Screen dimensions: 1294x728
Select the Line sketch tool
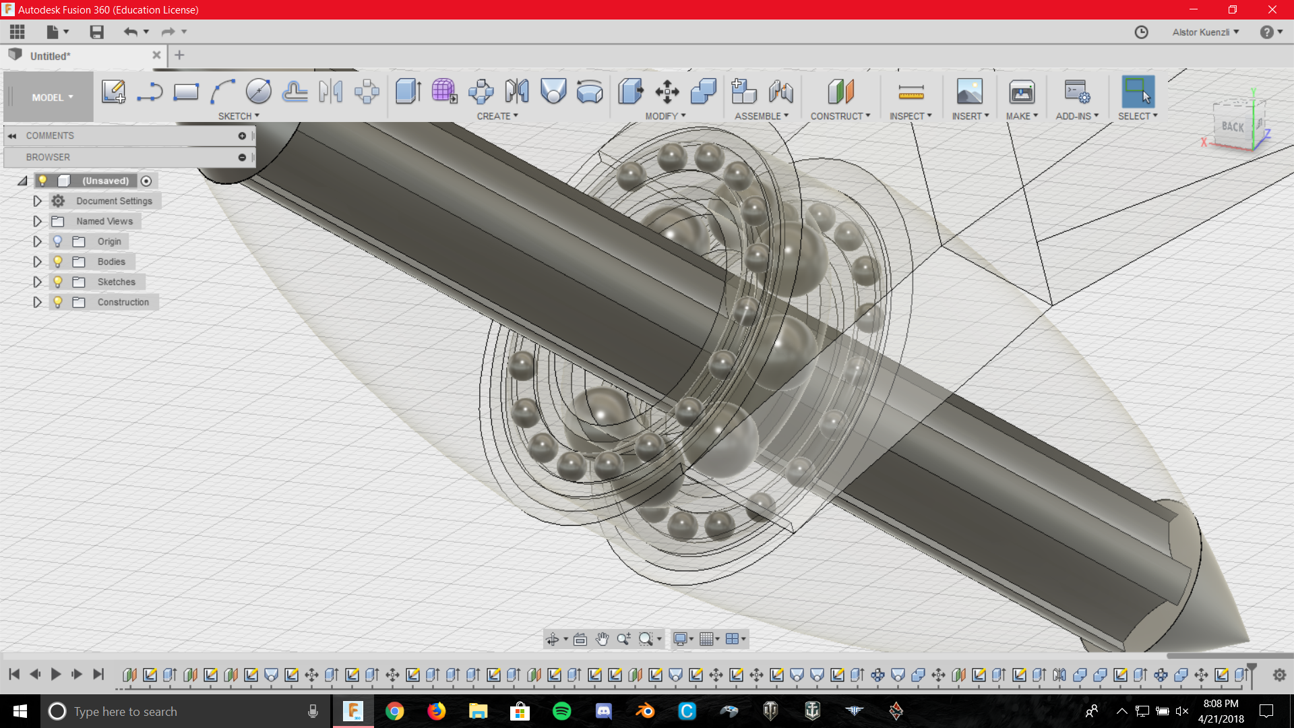click(x=150, y=92)
